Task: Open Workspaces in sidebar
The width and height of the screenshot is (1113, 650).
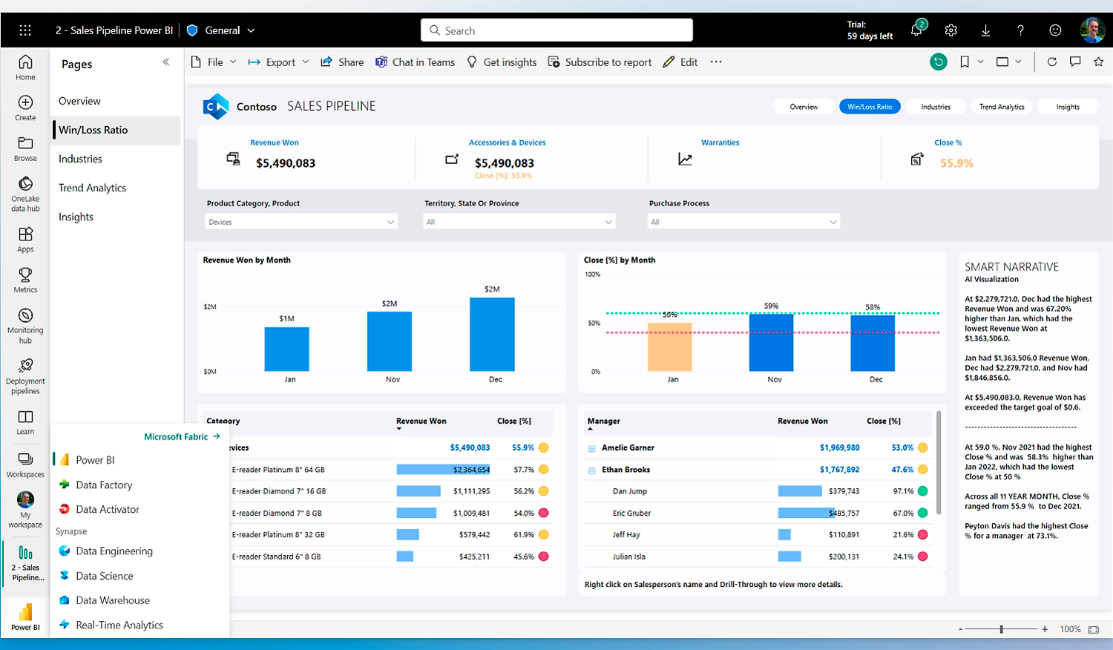Action: (25, 464)
